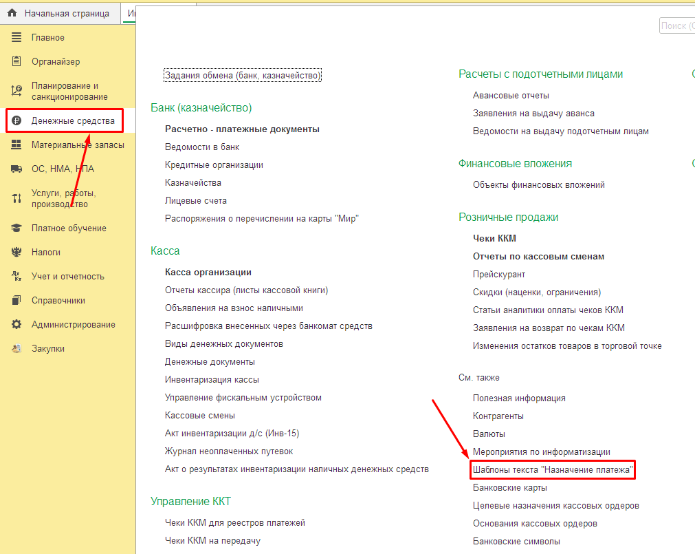Viewport: 695px width, 554px height.
Task: Open Чеки ККМ на передачу
Action: [212, 541]
